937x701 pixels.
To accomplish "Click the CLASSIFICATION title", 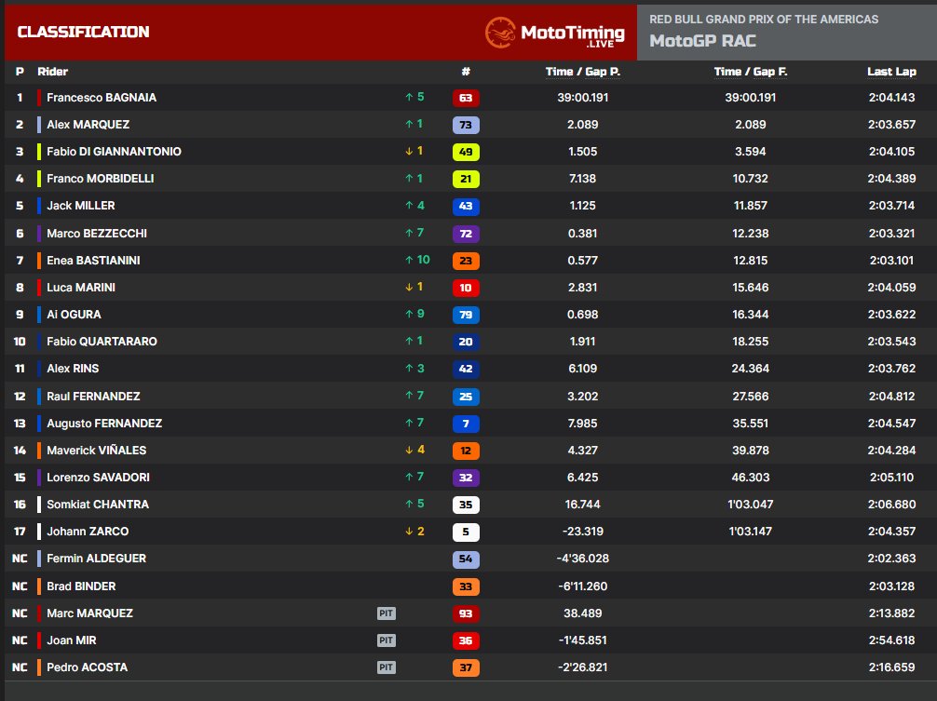I will tap(83, 33).
